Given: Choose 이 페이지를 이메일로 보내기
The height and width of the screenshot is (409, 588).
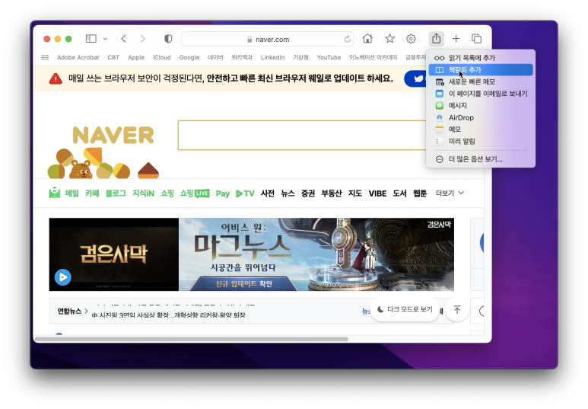Looking at the screenshot, I should pos(481,94).
